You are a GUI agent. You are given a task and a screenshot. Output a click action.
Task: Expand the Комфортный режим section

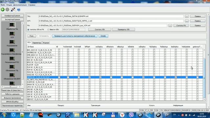tap(12, 16)
